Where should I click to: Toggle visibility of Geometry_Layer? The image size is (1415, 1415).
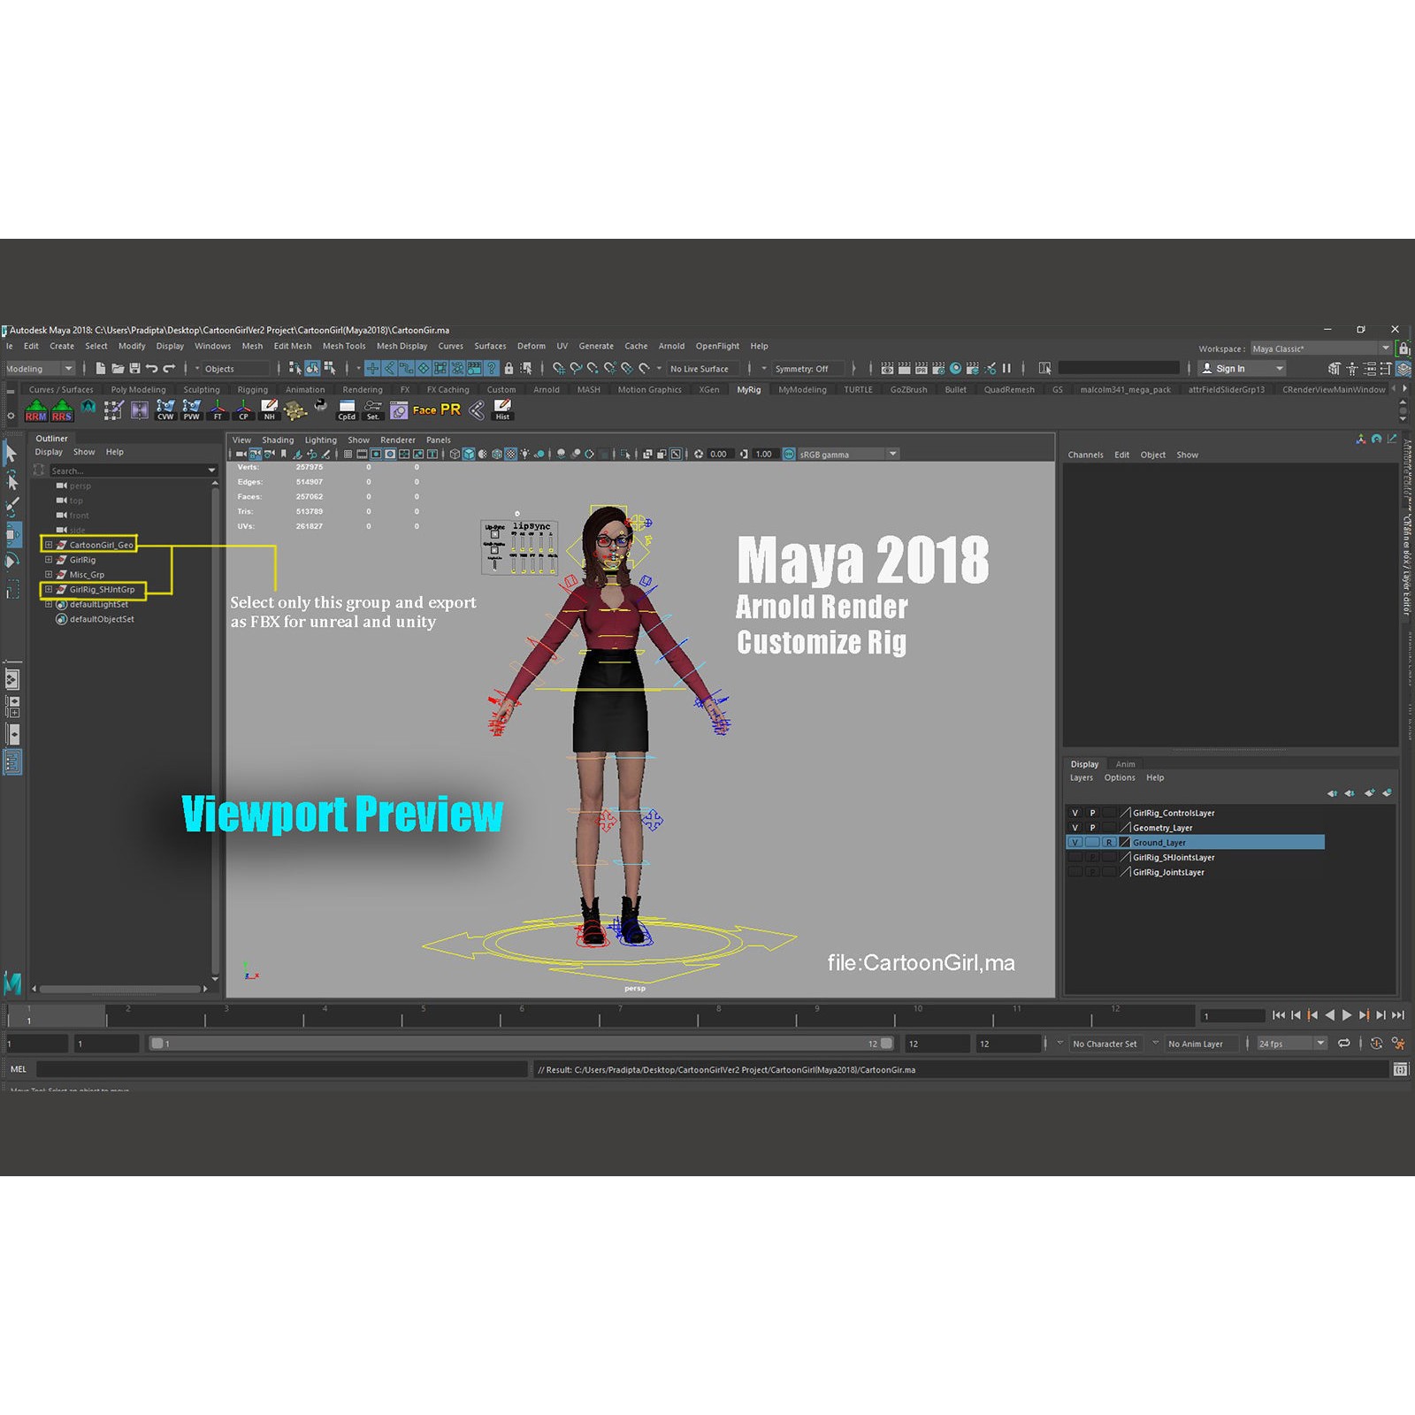[1075, 828]
